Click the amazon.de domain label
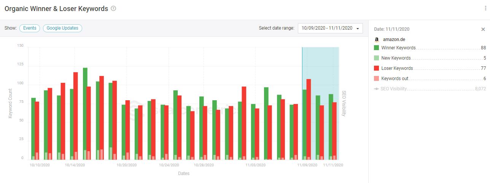Screen dimensions: 490x183 [x=394, y=39]
